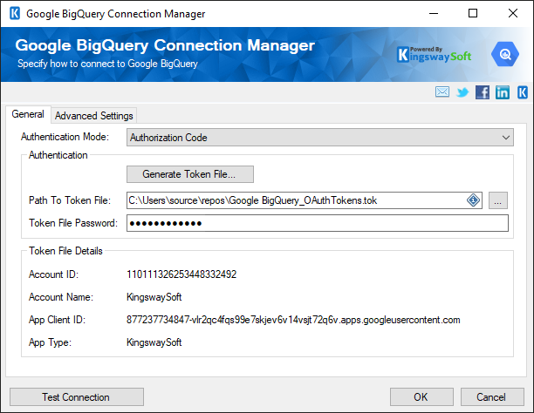Click the App Client ID label
This screenshot has width=534, height=413.
click(57, 320)
